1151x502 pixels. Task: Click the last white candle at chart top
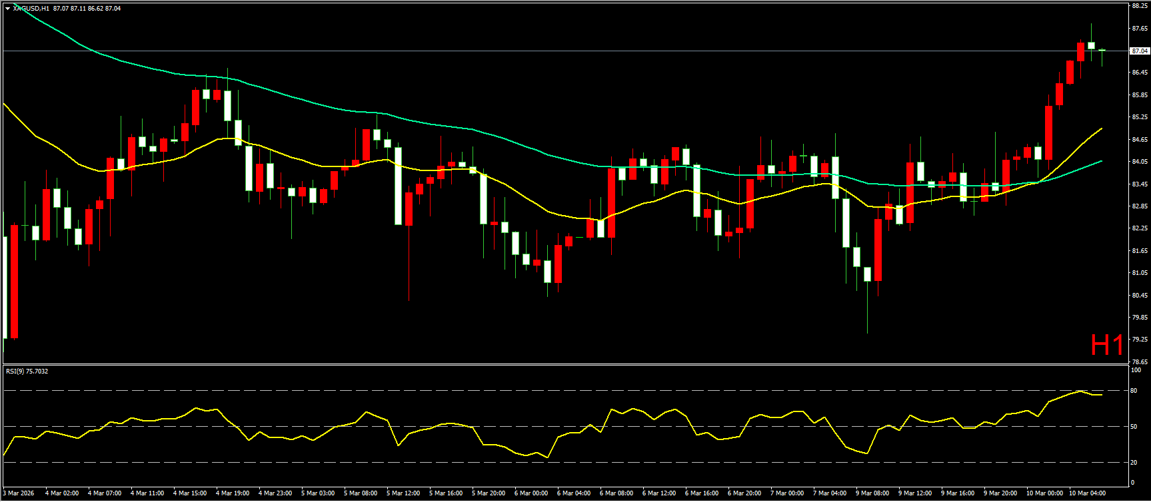[1091, 45]
